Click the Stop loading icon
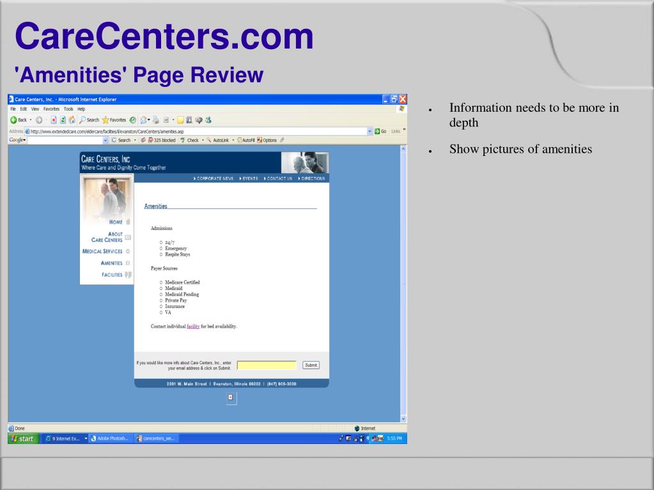Viewport: 654px width, 490px height. [x=54, y=120]
